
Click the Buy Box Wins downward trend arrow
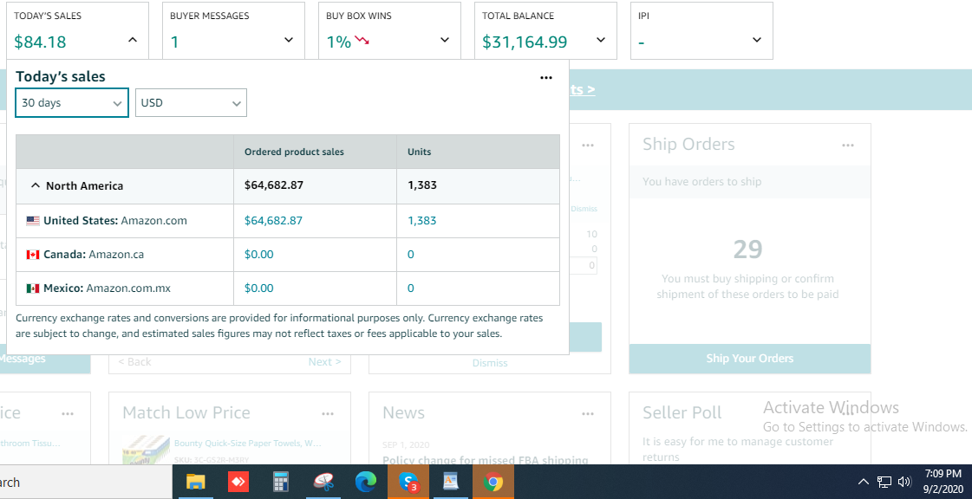pos(362,42)
